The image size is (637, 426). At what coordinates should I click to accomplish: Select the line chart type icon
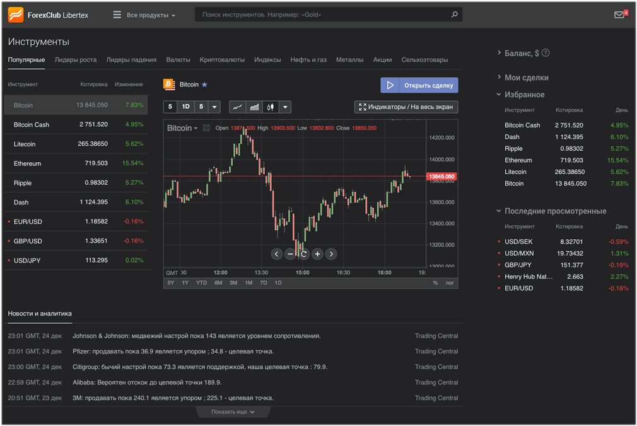coord(238,107)
